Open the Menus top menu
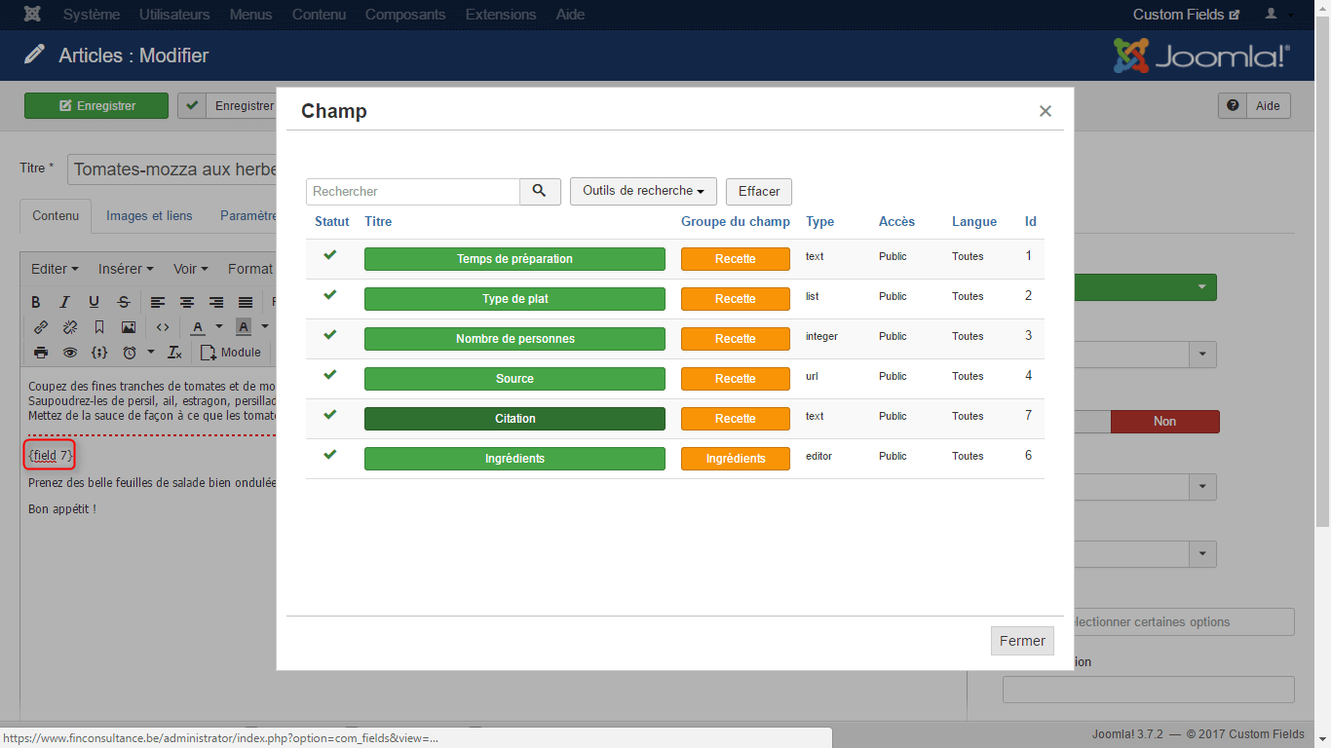The width and height of the screenshot is (1331, 748). (251, 15)
